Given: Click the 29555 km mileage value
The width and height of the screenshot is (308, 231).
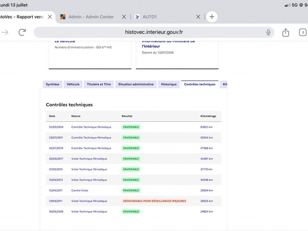Looking at the screenshot, I should [x=207, y=201].
